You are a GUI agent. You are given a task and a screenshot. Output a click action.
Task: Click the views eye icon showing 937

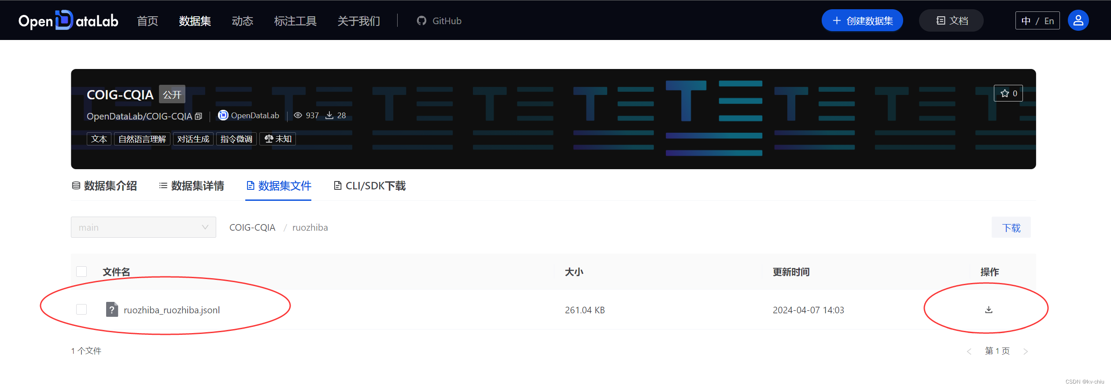point(298,115)
